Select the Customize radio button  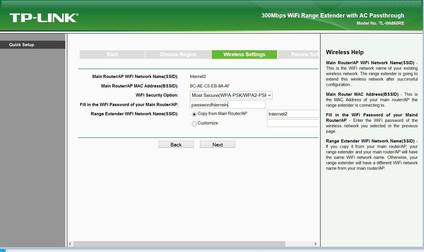click(x=194, y=124)
